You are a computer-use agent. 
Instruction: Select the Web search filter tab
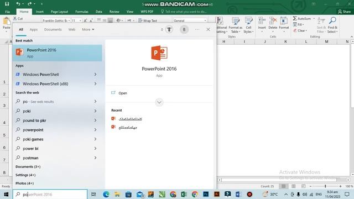(72, 29)
